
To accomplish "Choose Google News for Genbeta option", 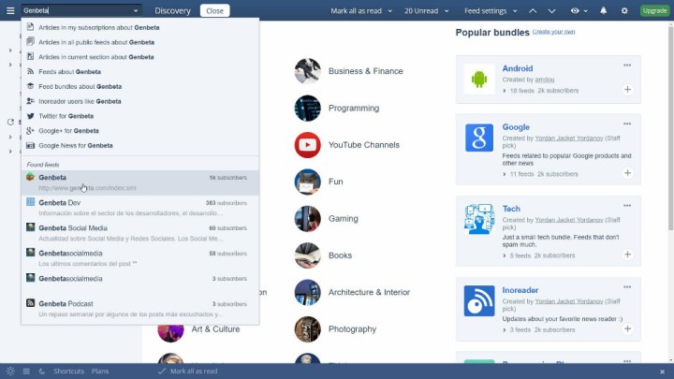I will [75, 145].
